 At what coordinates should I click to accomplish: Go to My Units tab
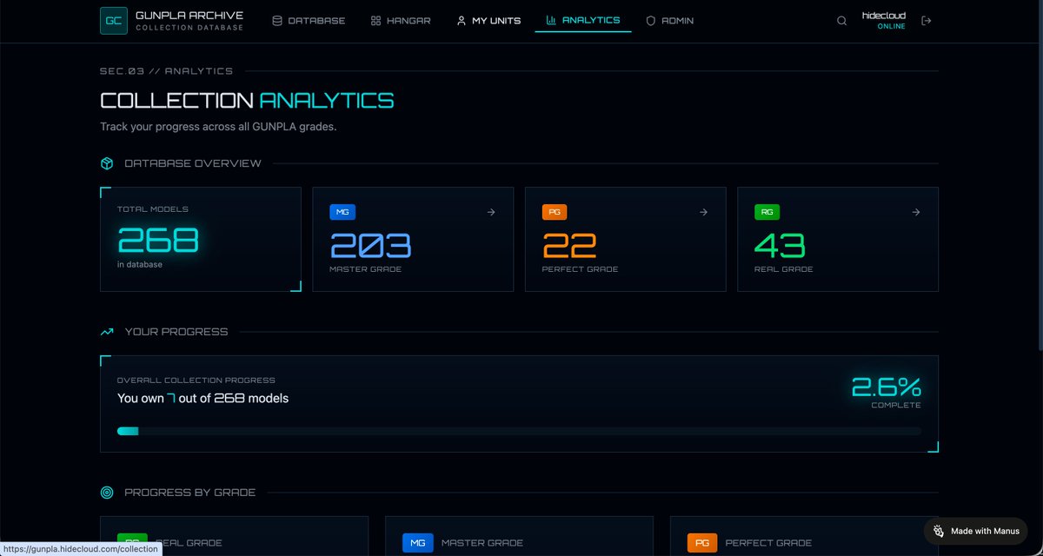click(488, 21)
